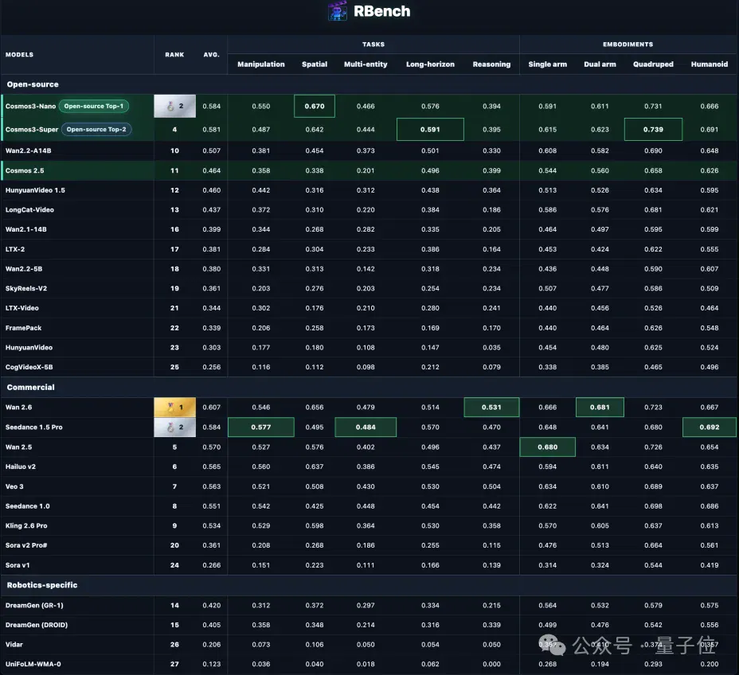Click the Open-source section heading

click(x=33, y=84)
